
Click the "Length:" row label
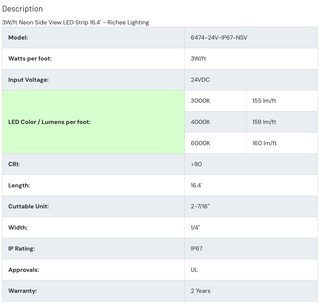coord(19,185)
